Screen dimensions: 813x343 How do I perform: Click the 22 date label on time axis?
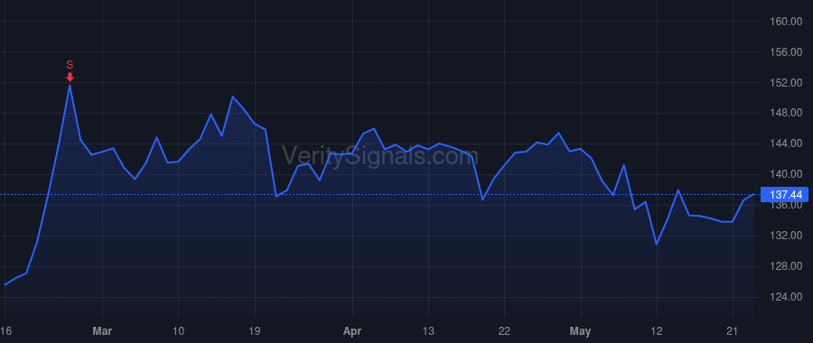(504, 331)
